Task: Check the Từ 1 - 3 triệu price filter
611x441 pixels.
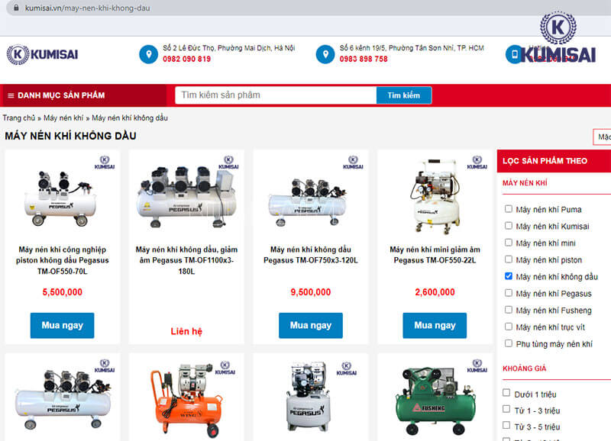Action: (506, 409)
